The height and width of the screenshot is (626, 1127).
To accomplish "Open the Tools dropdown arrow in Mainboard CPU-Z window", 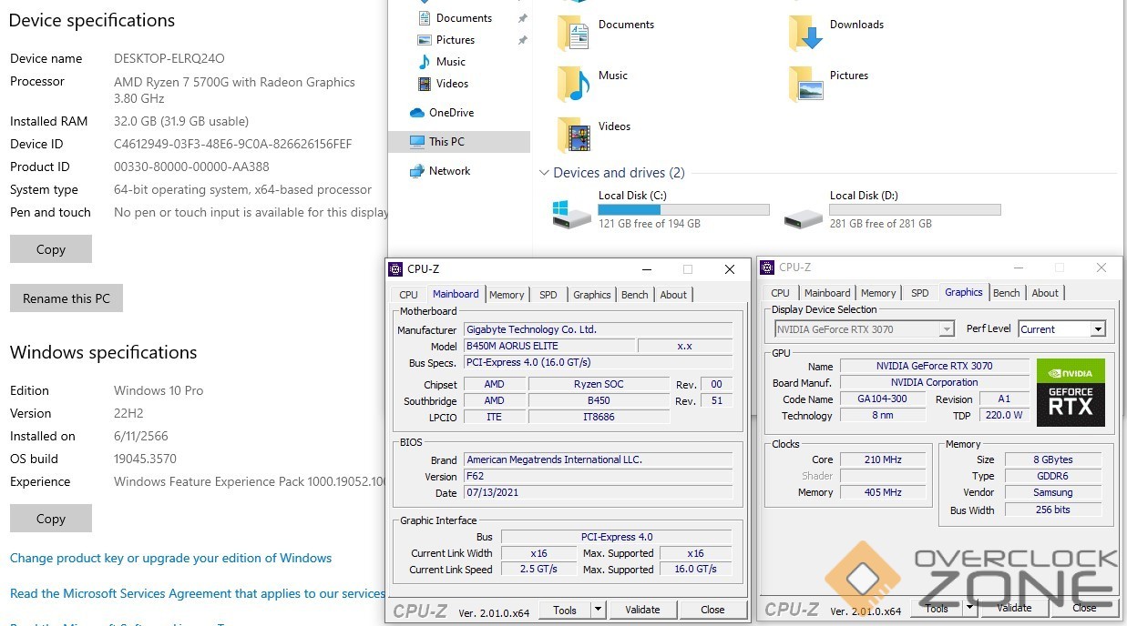I will pyautogui.click(x=598, y=610).
